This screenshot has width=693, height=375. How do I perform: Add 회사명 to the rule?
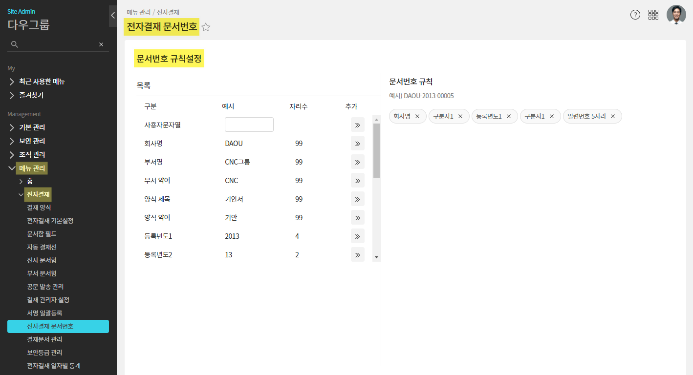pyautogui.click(x=357, y=144)
